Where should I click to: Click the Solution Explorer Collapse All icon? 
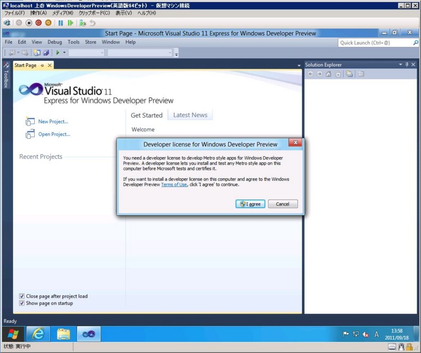[338, 74]
